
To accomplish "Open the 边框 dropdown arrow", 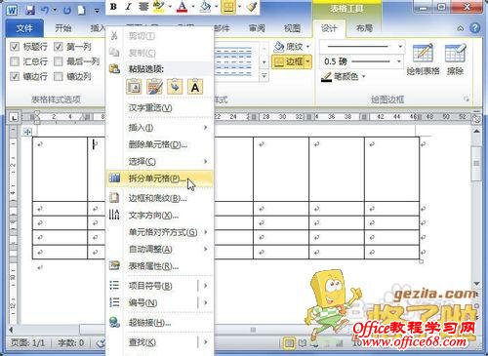I will 308,61.
